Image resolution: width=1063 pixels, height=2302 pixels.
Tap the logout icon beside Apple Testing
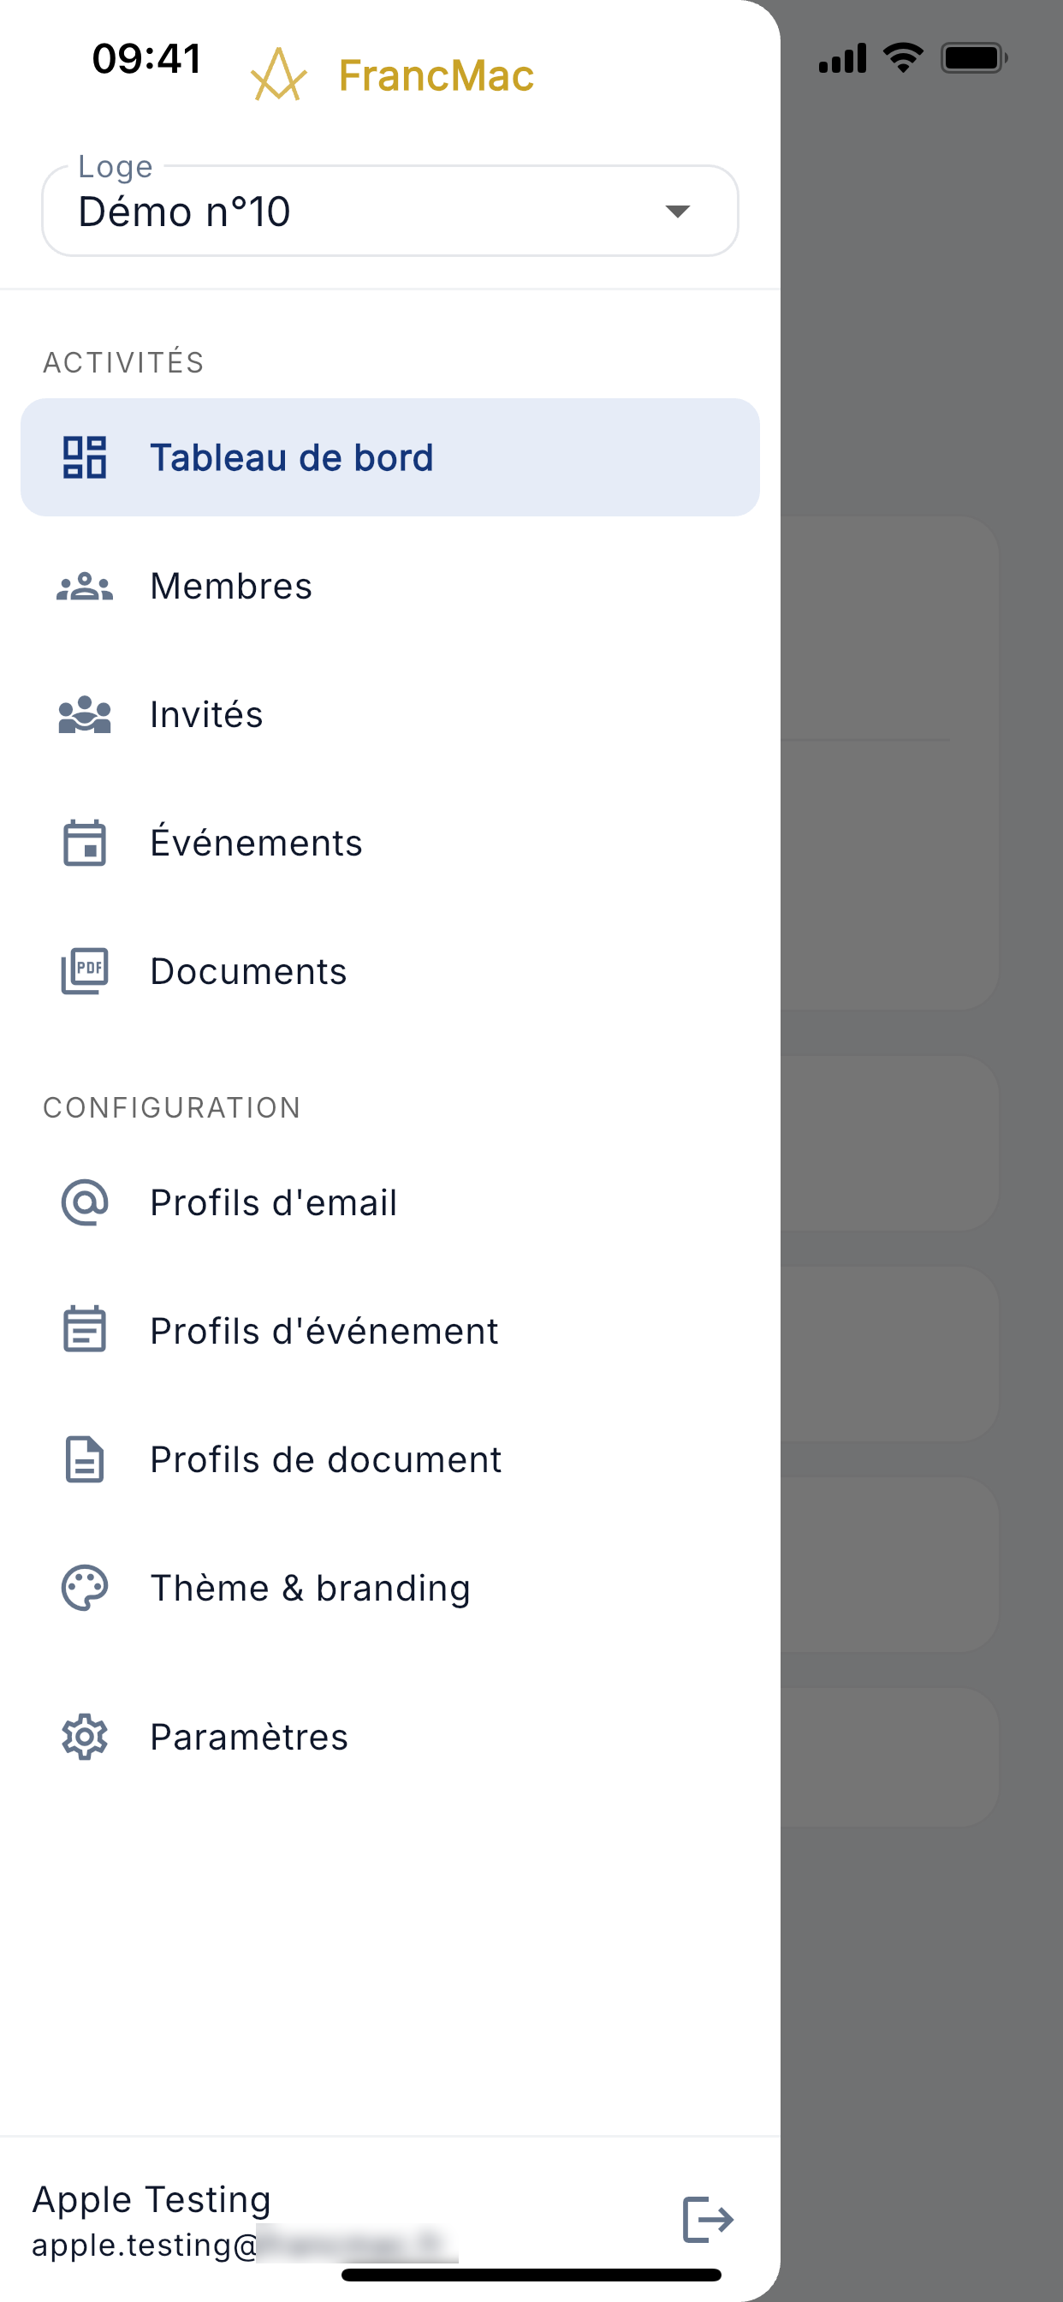[708, 2220]
